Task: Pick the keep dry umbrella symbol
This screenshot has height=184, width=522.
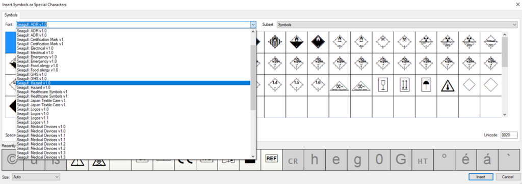Action: tap(426, 85)
